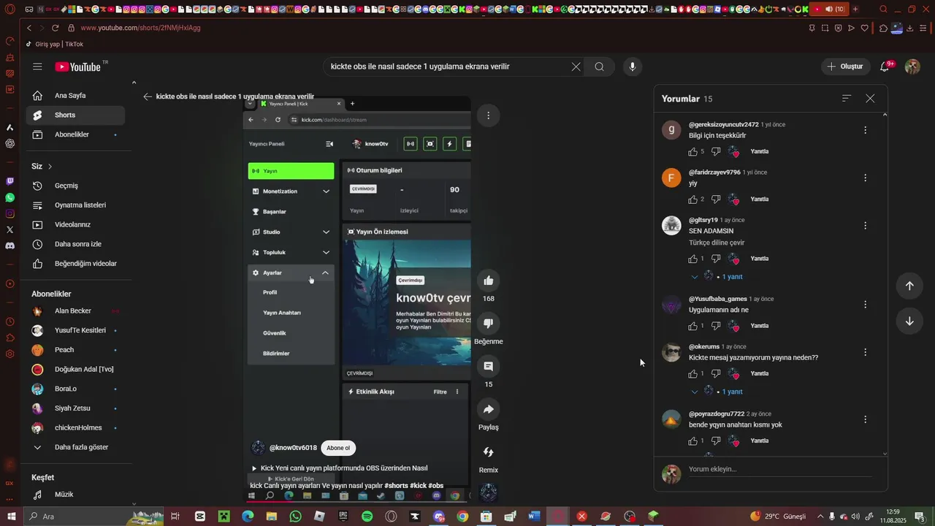Click the Windows Start button

11,517
